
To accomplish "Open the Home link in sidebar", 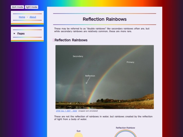I will pos(22,17).
